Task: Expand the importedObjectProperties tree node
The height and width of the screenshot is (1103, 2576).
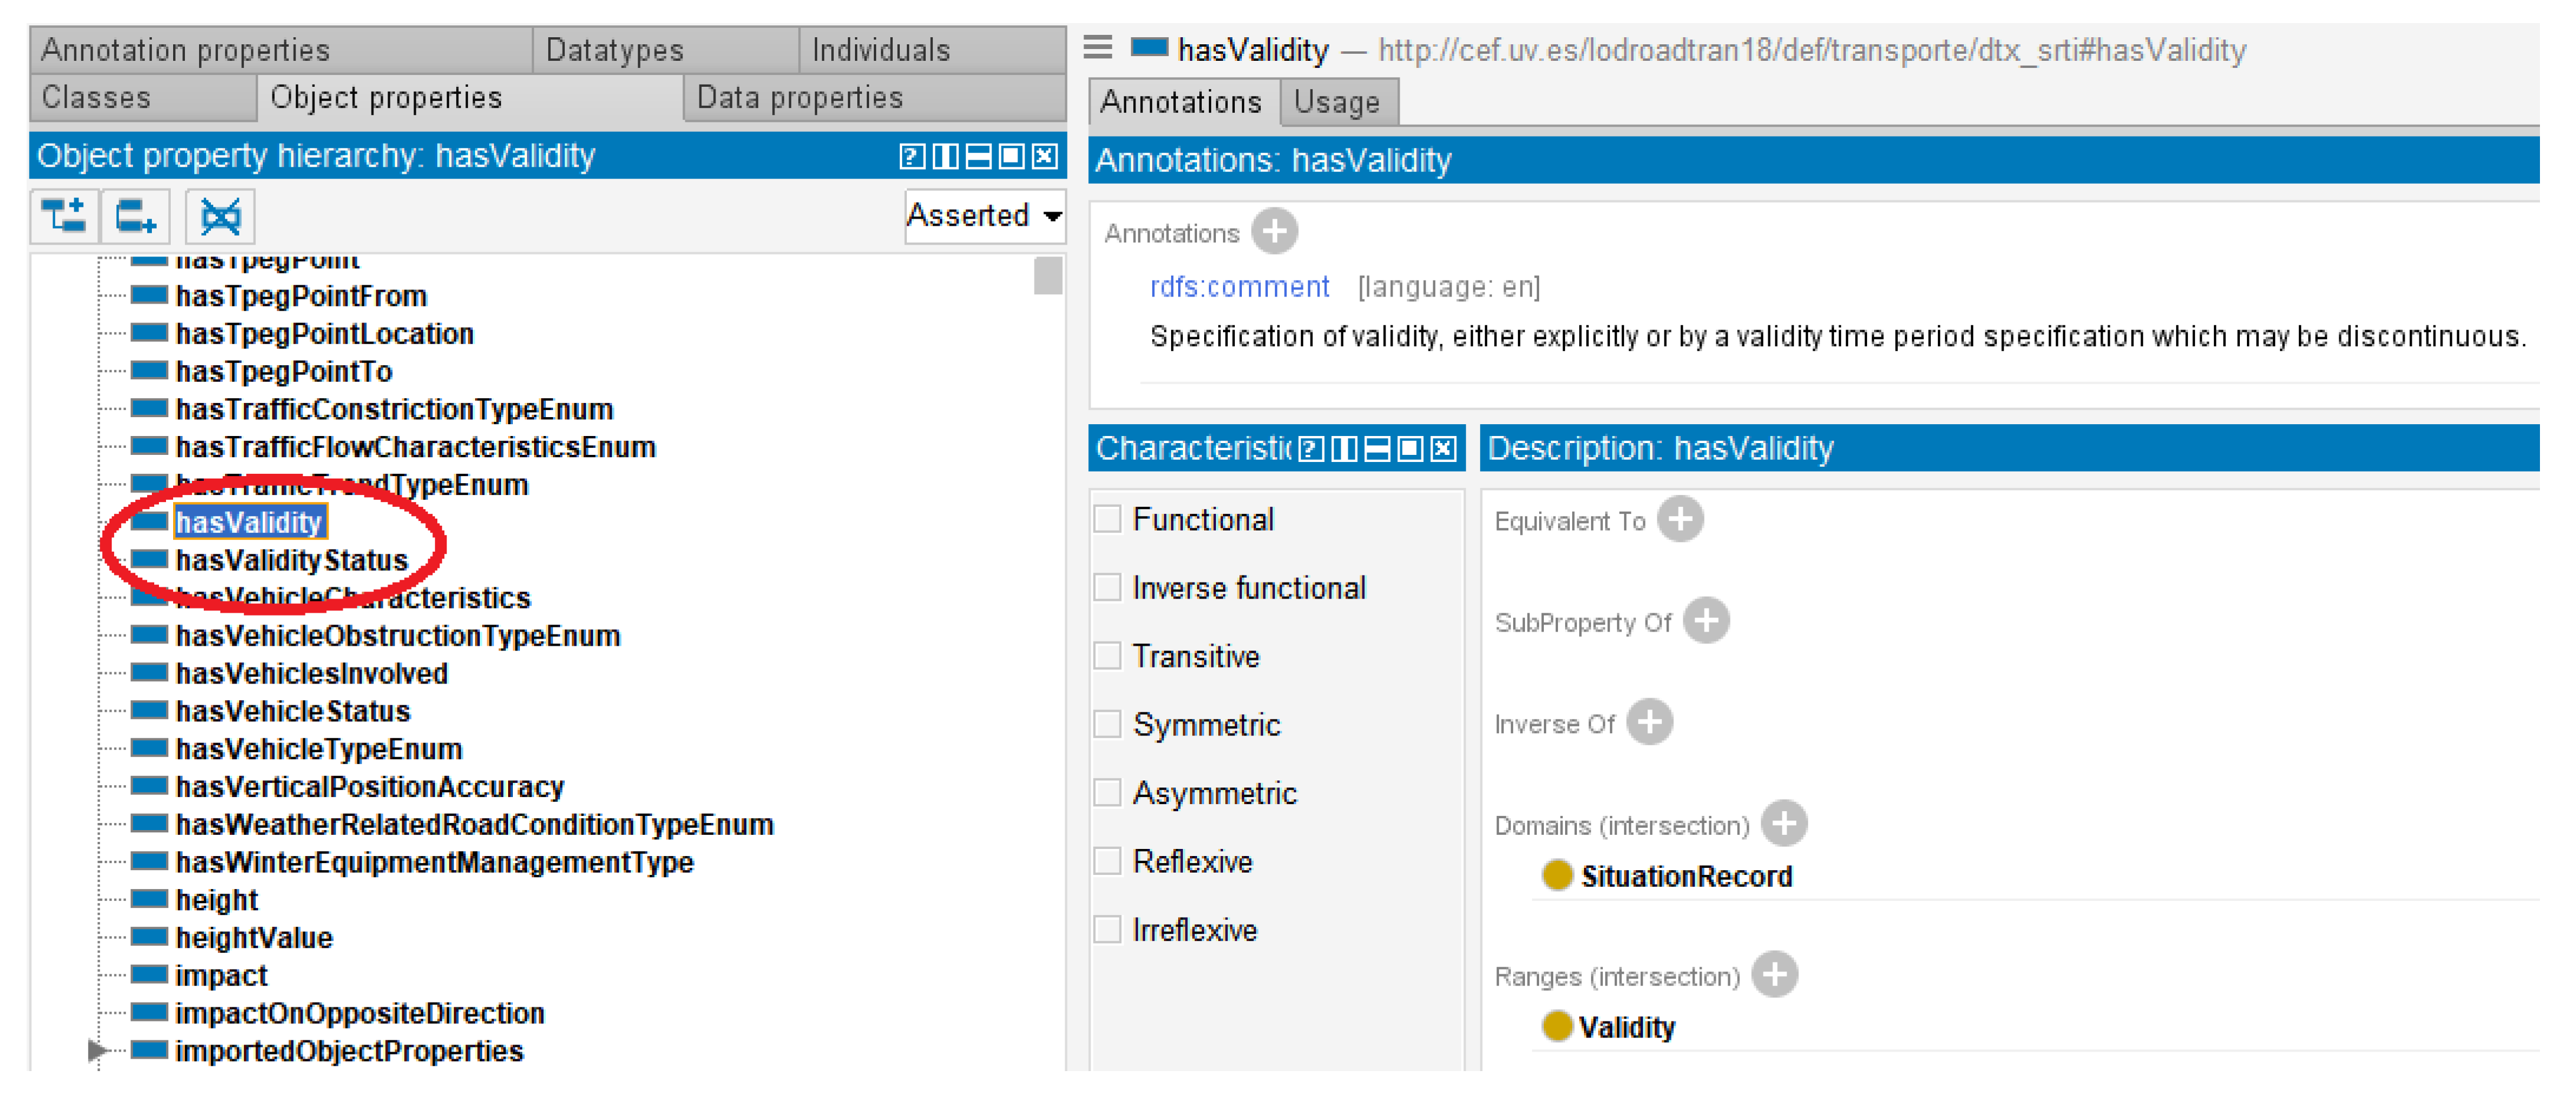Action: click(96, 1050)
